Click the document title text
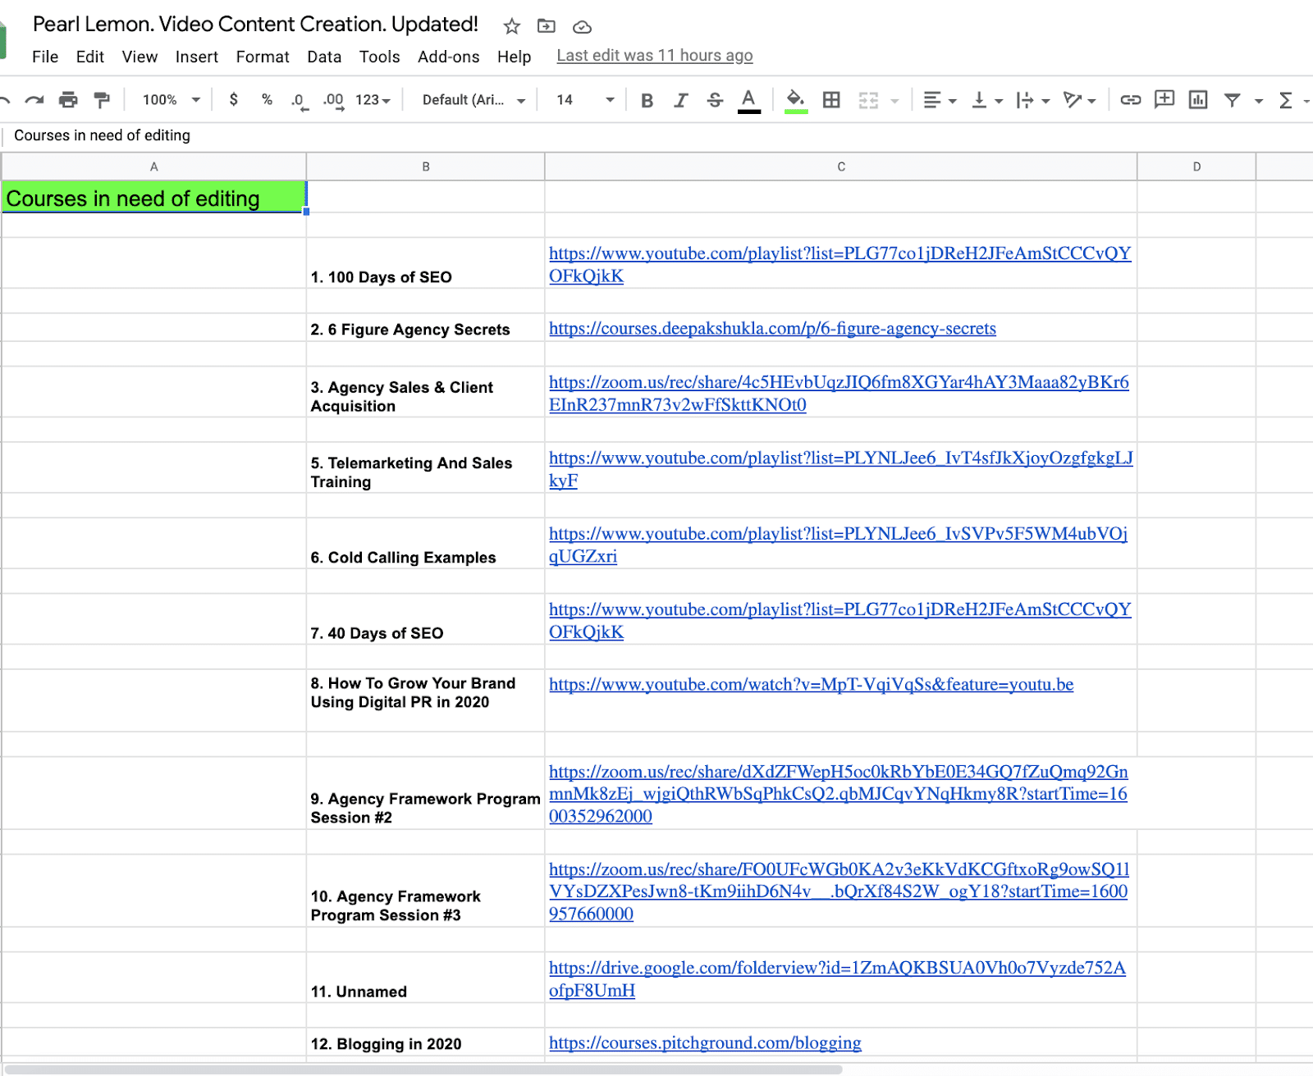This screenshot has width=1313, height=1076. (255, 25)
